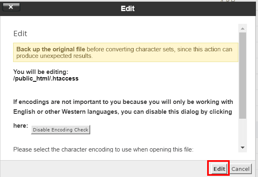Cancel the Edit dialog
This screenshot has height=177, width=258.
coord(240,169)
